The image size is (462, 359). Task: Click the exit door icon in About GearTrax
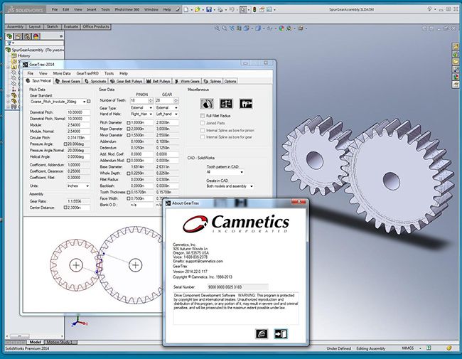[x=281, y=333]
